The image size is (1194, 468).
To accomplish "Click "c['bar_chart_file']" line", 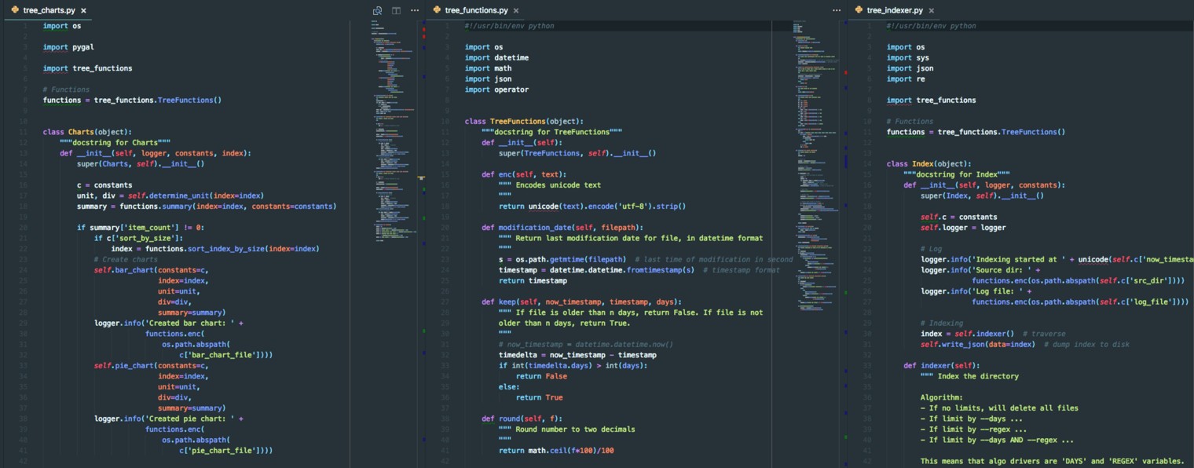I will (226, 355).
